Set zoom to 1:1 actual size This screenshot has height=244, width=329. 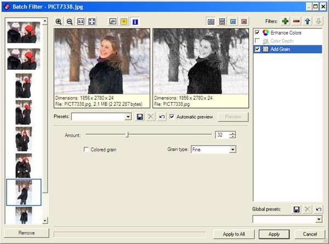pyautogui.click(x=81, y=21)
